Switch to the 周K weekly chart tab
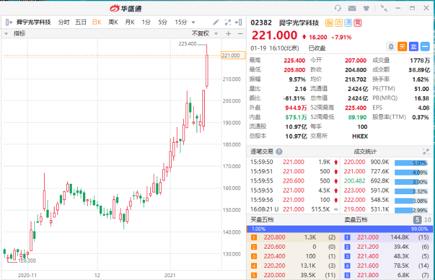 pyautogui.click(x=113, y=22)
